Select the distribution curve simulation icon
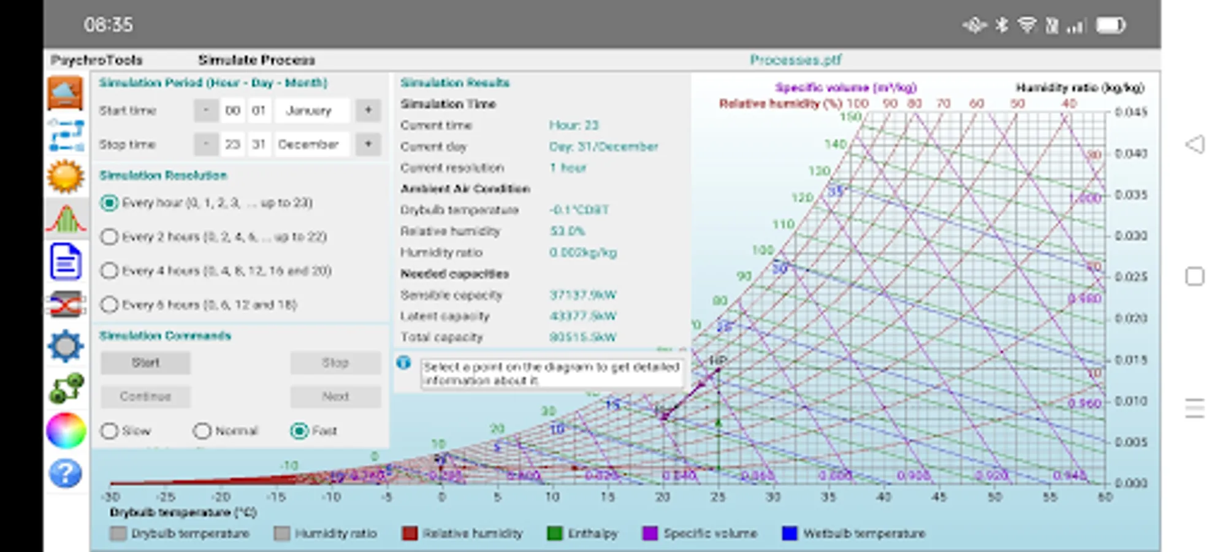This screenshot has width=1228, height=552. (x=66, y=219)
